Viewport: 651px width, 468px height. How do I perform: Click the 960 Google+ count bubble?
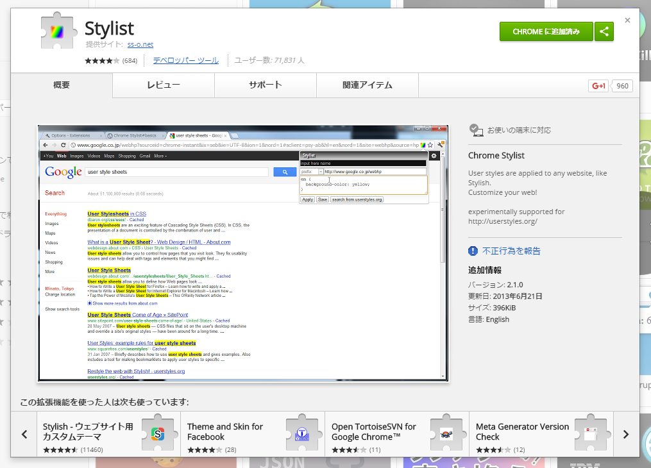pyautogui.click(x=622, y=86)
